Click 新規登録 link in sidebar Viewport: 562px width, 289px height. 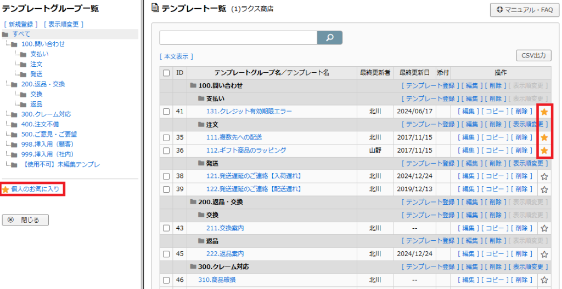(20, 24)
